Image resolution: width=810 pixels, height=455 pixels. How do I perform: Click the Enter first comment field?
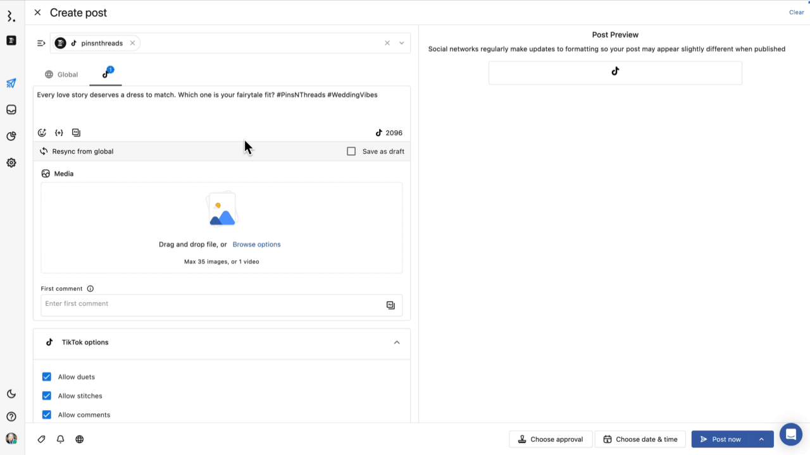coord(212,305)
